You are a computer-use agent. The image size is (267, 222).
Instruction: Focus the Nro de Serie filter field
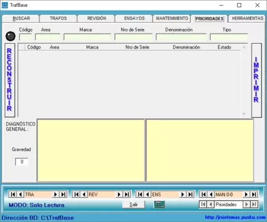[133, 37]
